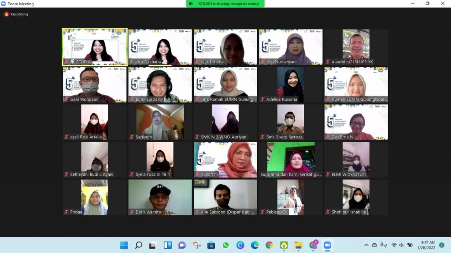Click the red Recording indicator icon
Screen dimensions: 451x253
[x=6, y=14]
